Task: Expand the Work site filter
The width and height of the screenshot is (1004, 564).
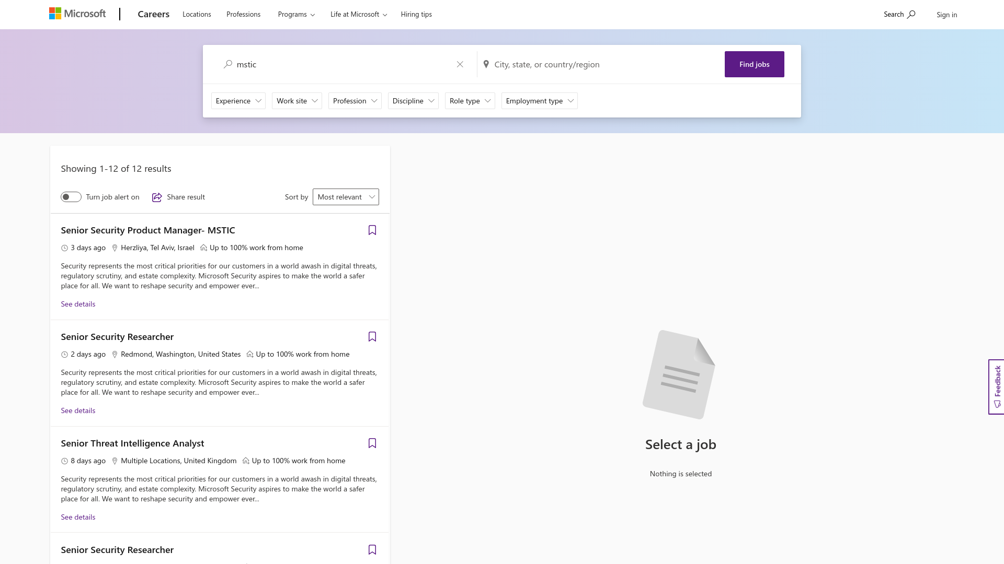Action: click(x=297, y=101)
